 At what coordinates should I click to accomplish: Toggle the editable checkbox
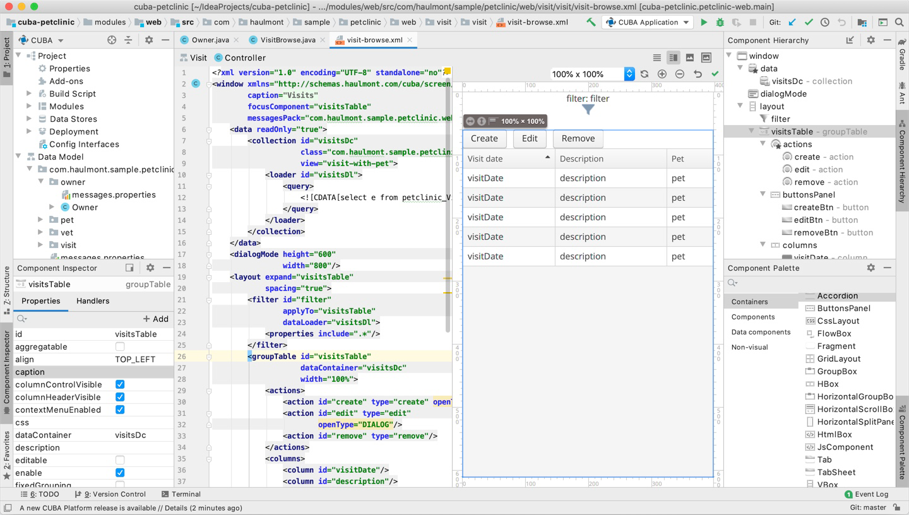tap(120, 460)
